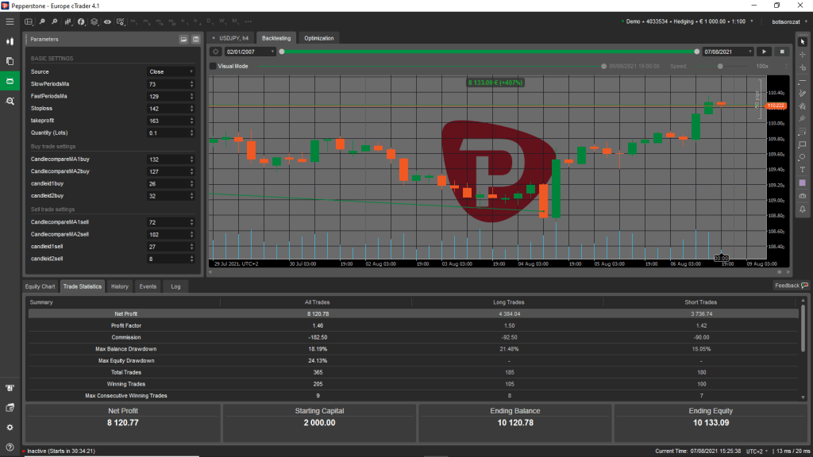Expand the start date 02/01/2007 dropdown

(272, 52)
